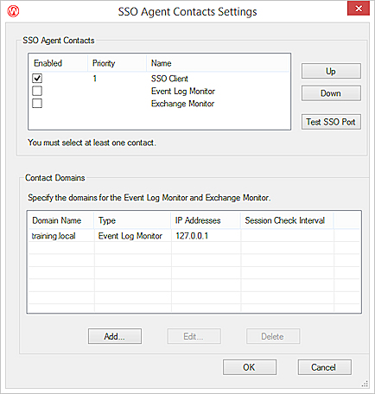
Task: Click the Priority column header
Action: 118,63
